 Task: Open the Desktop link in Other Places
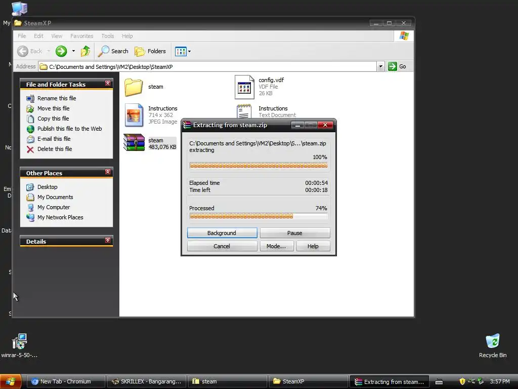coord(47,187)
